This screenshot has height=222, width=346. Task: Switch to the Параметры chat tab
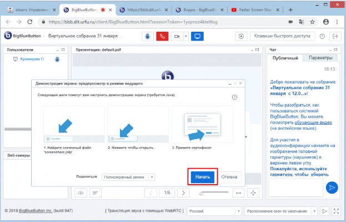pyautogui.click(x=320, y=58)
